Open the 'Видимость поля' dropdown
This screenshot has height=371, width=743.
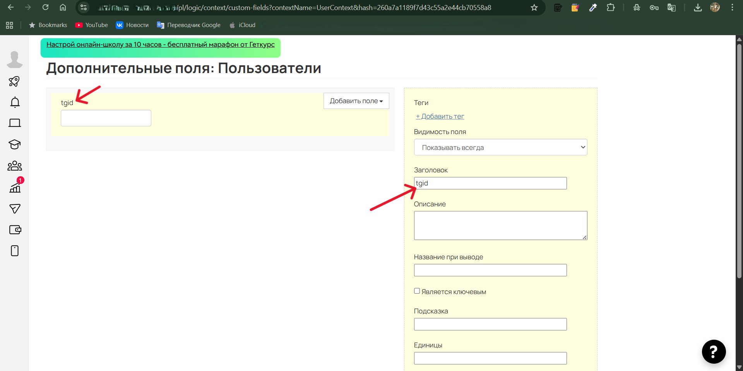(x=500, y=147)
